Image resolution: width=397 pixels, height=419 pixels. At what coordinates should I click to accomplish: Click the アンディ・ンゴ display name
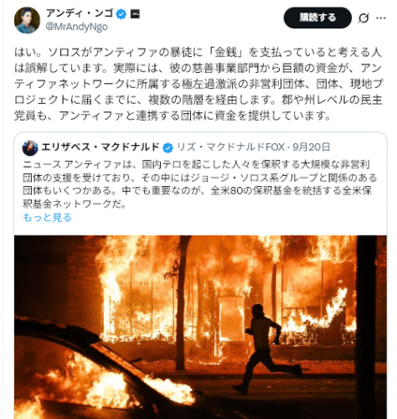[x=80, y=13]
